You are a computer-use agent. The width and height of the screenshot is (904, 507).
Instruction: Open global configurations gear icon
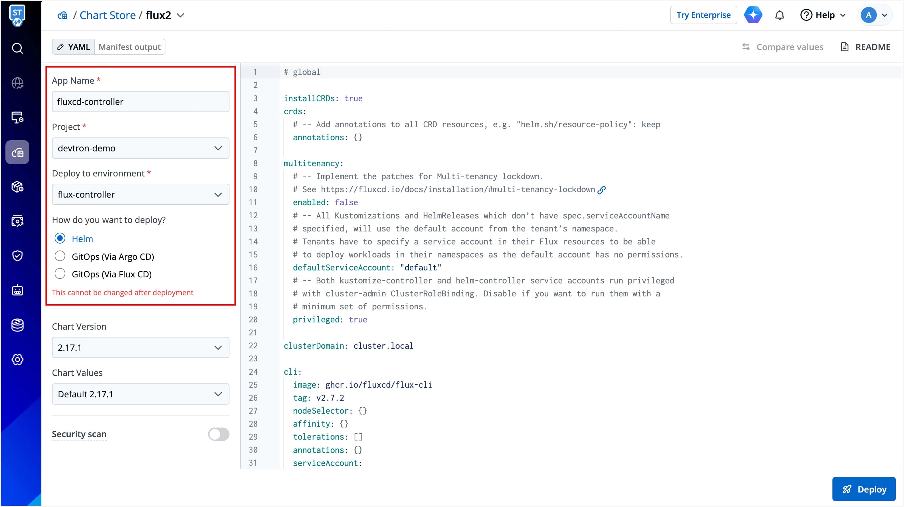[x=17, y=360]
